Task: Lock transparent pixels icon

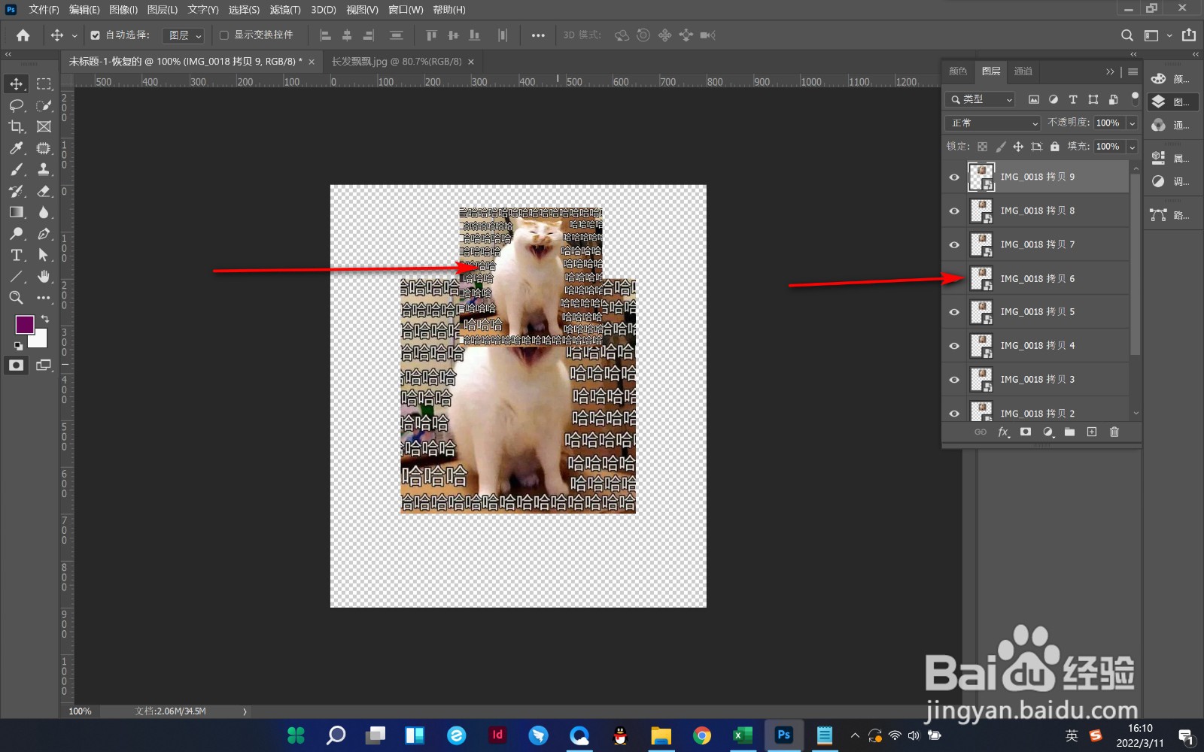Action: click(x=982, y=147)
